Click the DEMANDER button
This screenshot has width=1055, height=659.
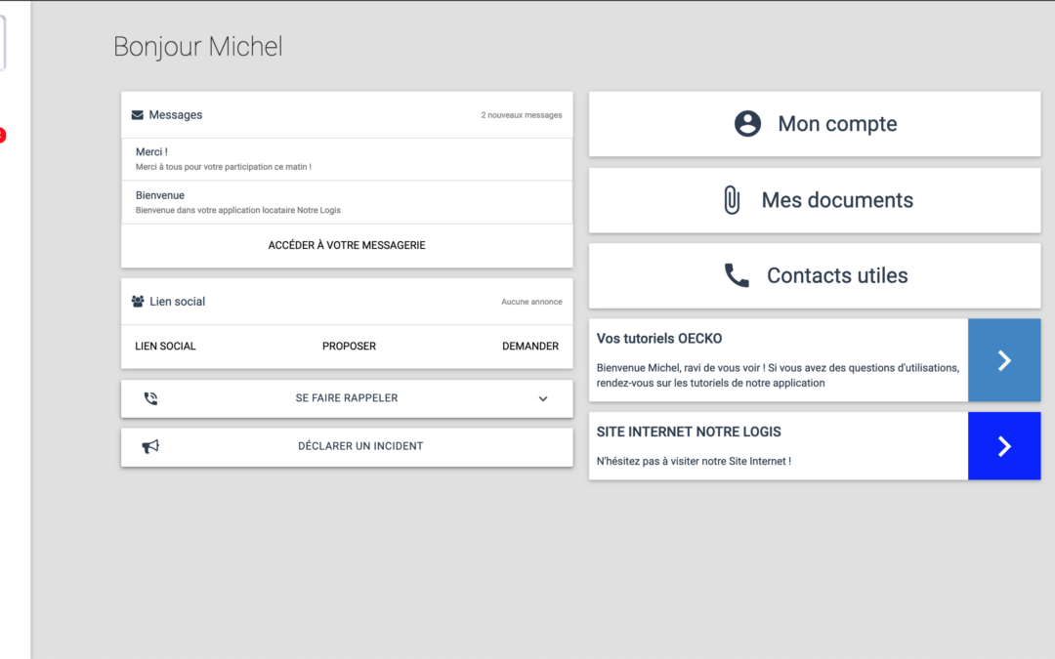pos(530,347)
